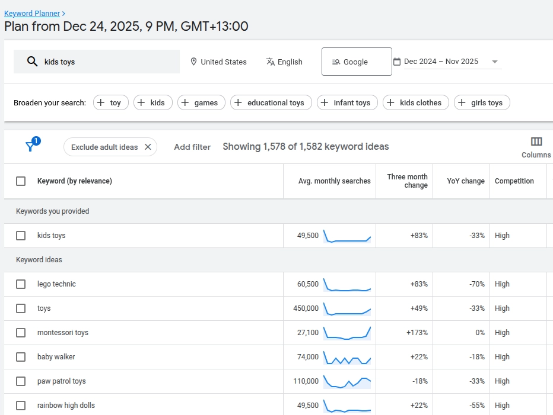Click the calendar icon beside date range

pyautogui.click(x=397, y=62)
